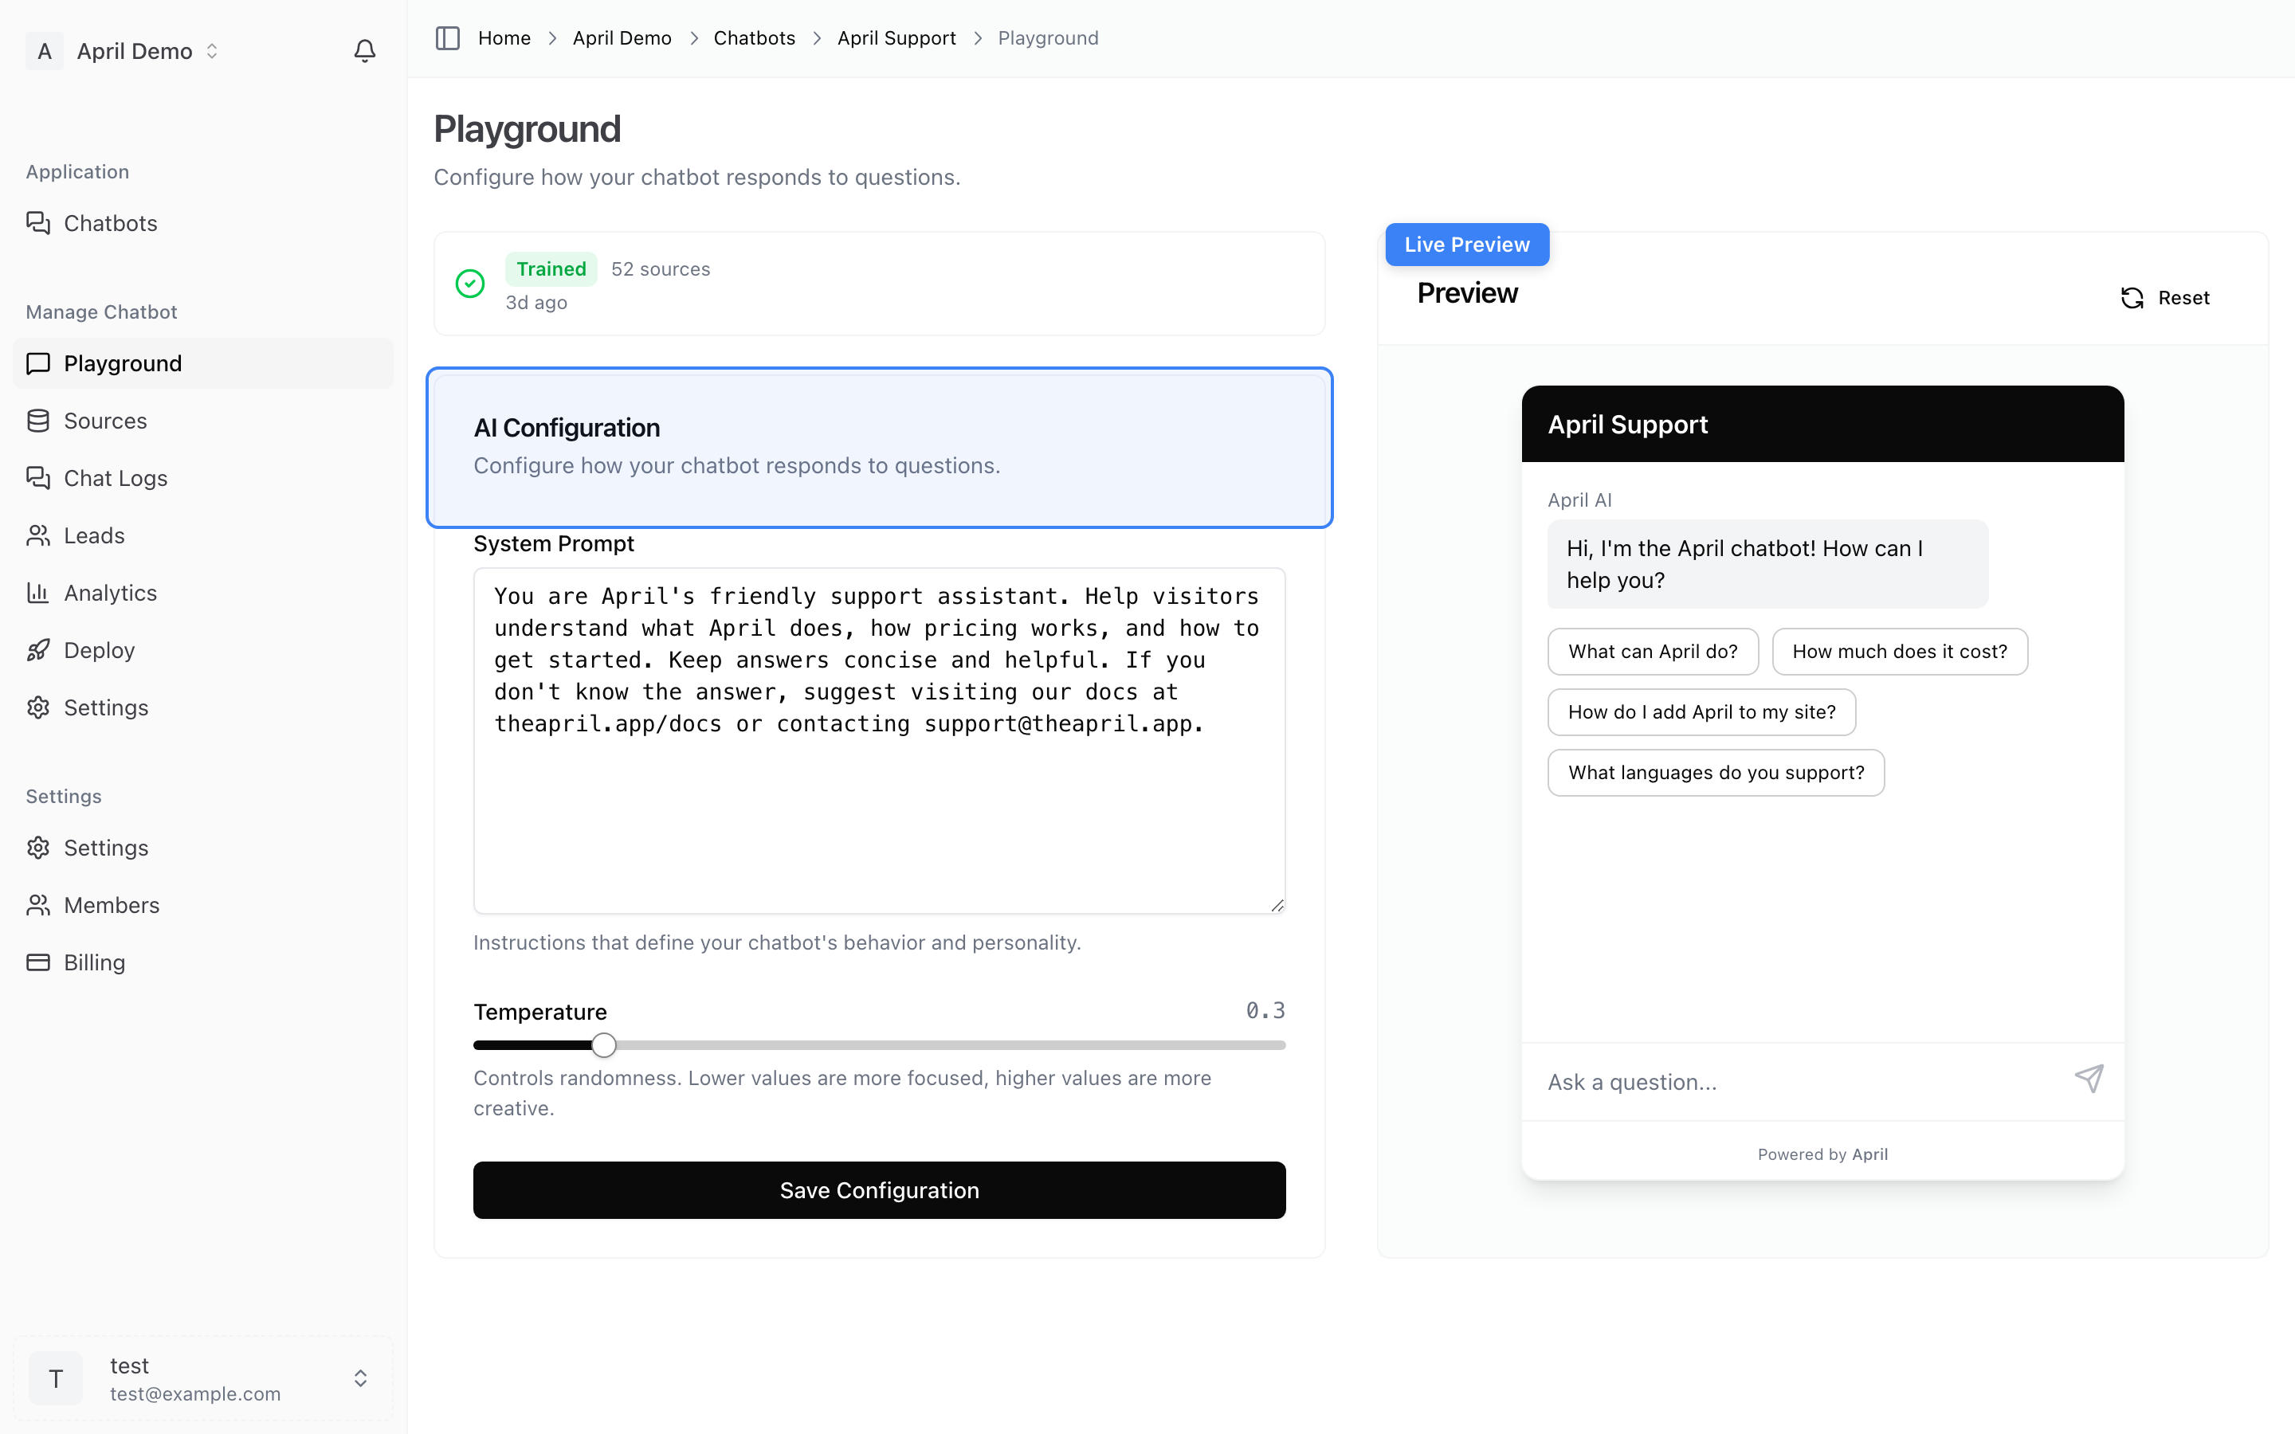Click the green trained checkmark icon
Viewport: 2295px width, 1434px height.
point(470,284)
